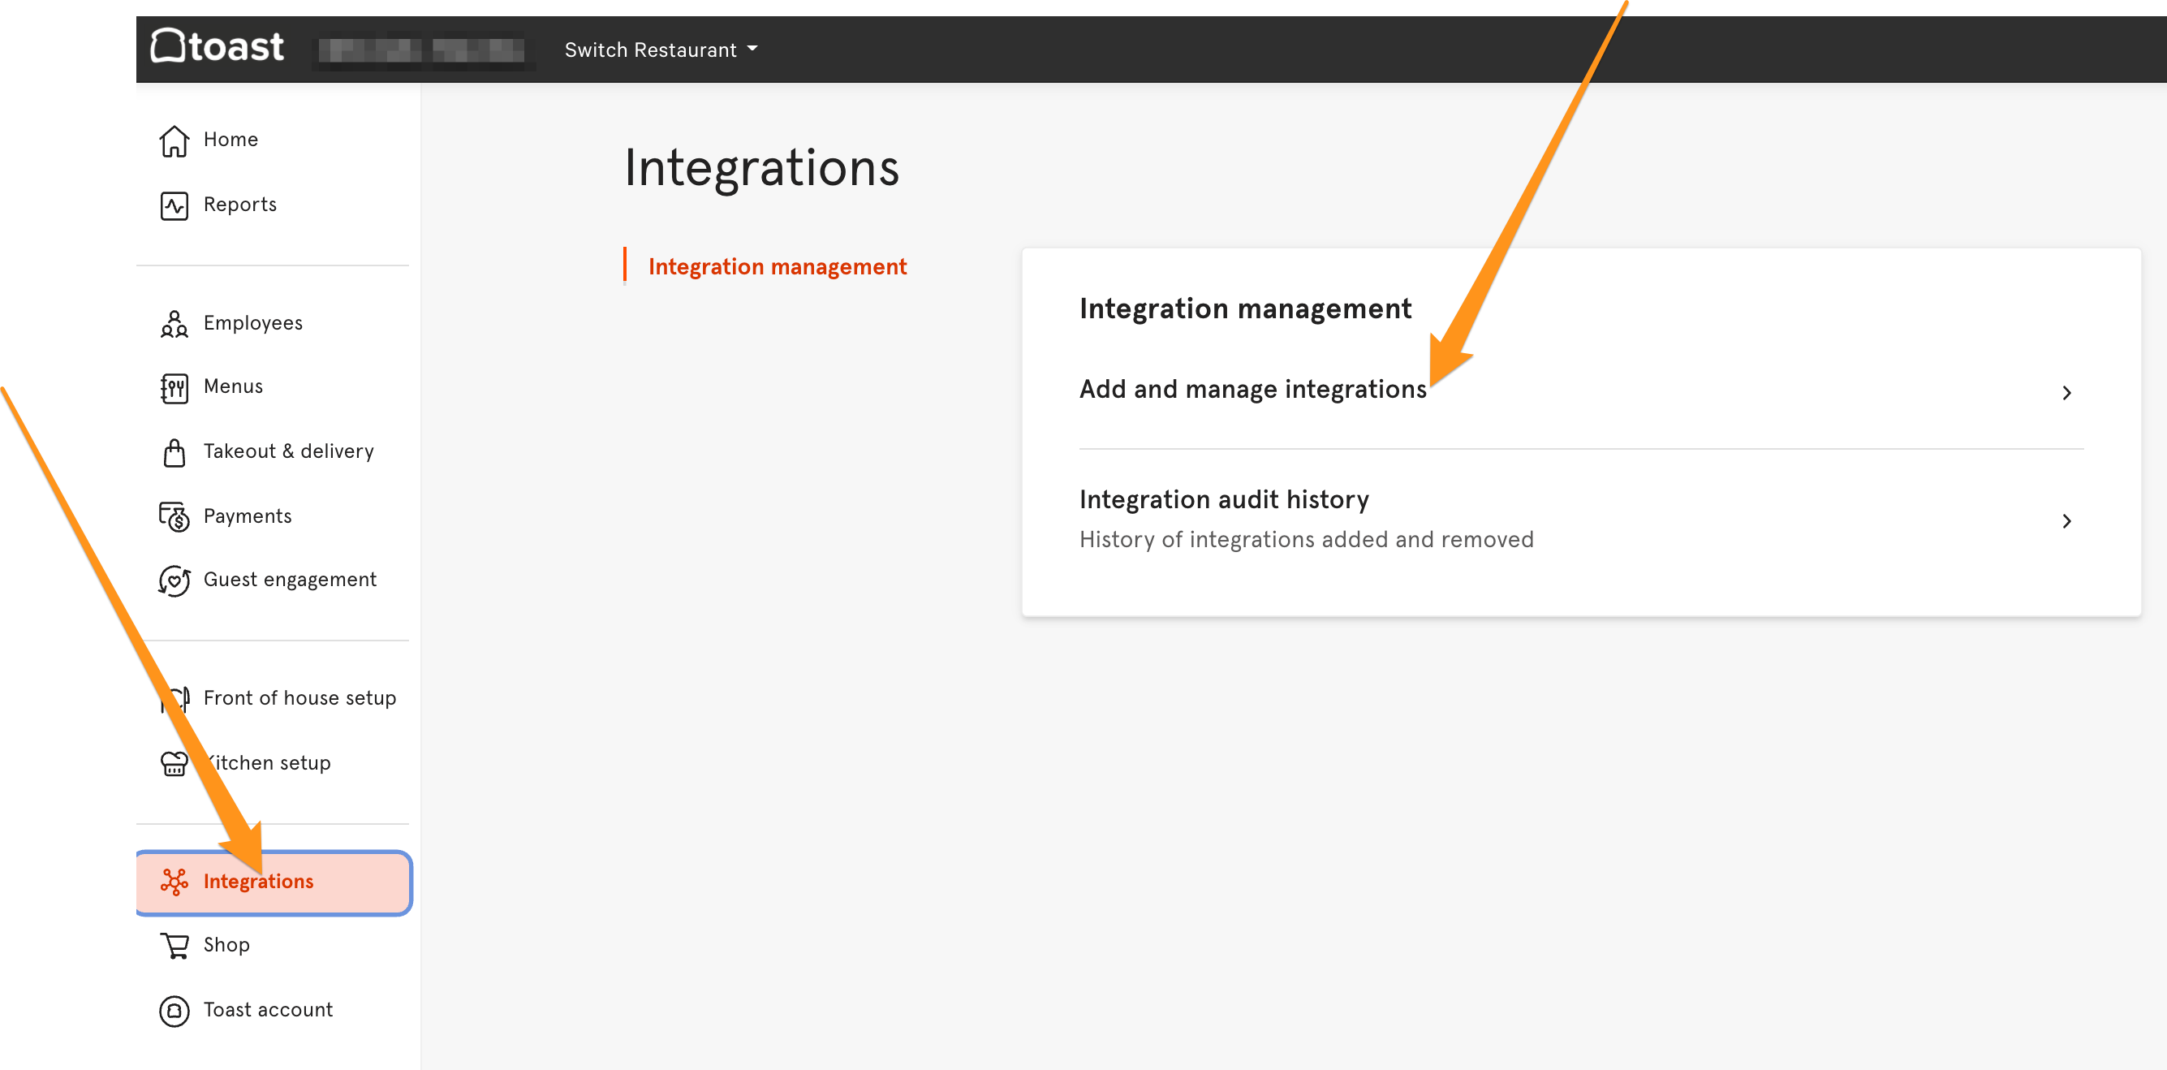This screenshot has width=2167, height=1070.
Task: Click the Guest engagement heart icon
Action: (174, 580)
